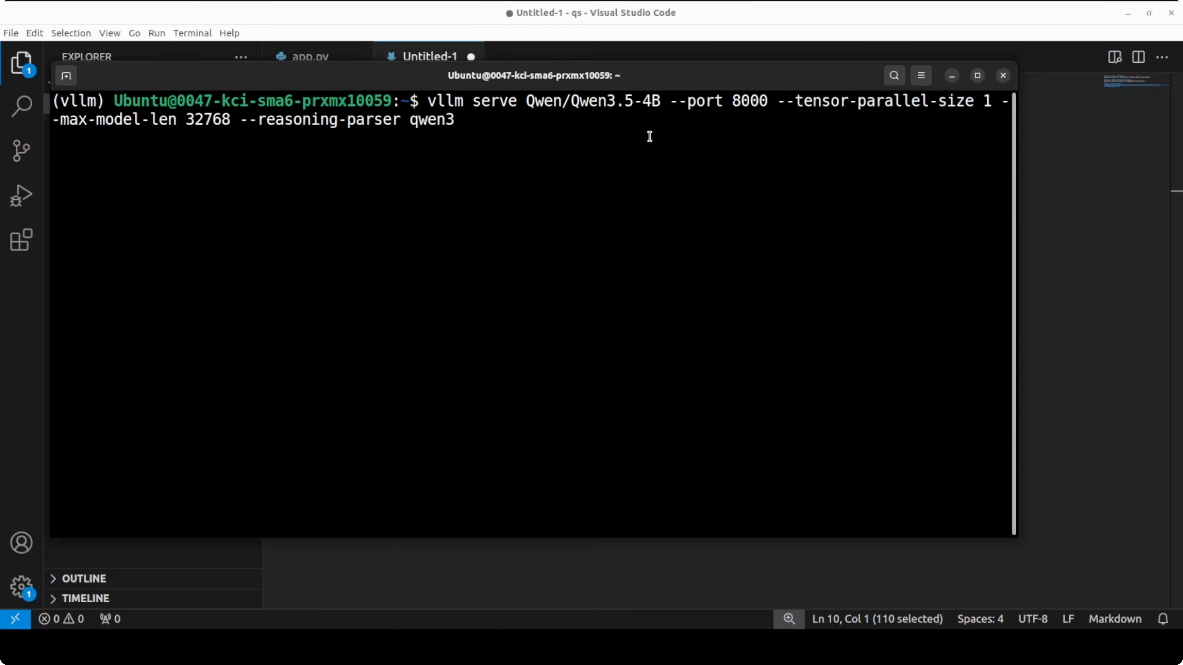
Task: Click Markdown language mode in status bar
Action: click(x=1115, y=619)
